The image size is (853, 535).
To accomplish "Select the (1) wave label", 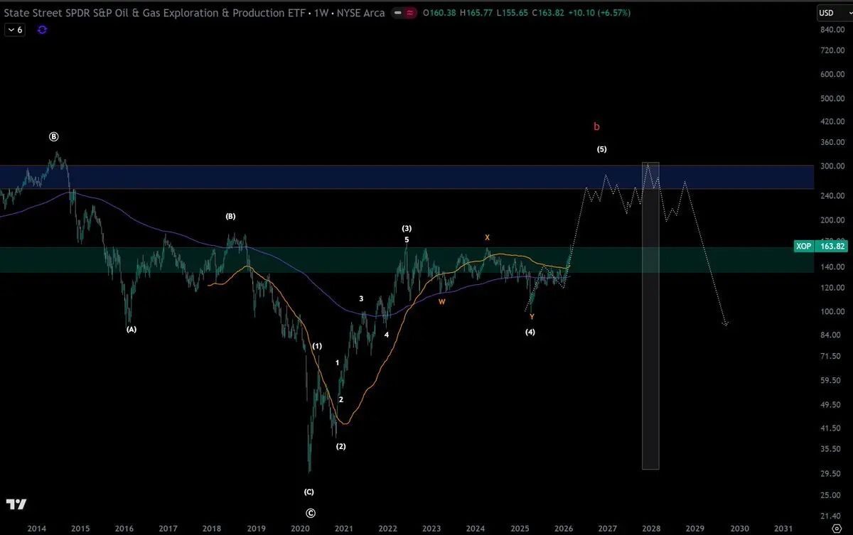I will (317, 346).
